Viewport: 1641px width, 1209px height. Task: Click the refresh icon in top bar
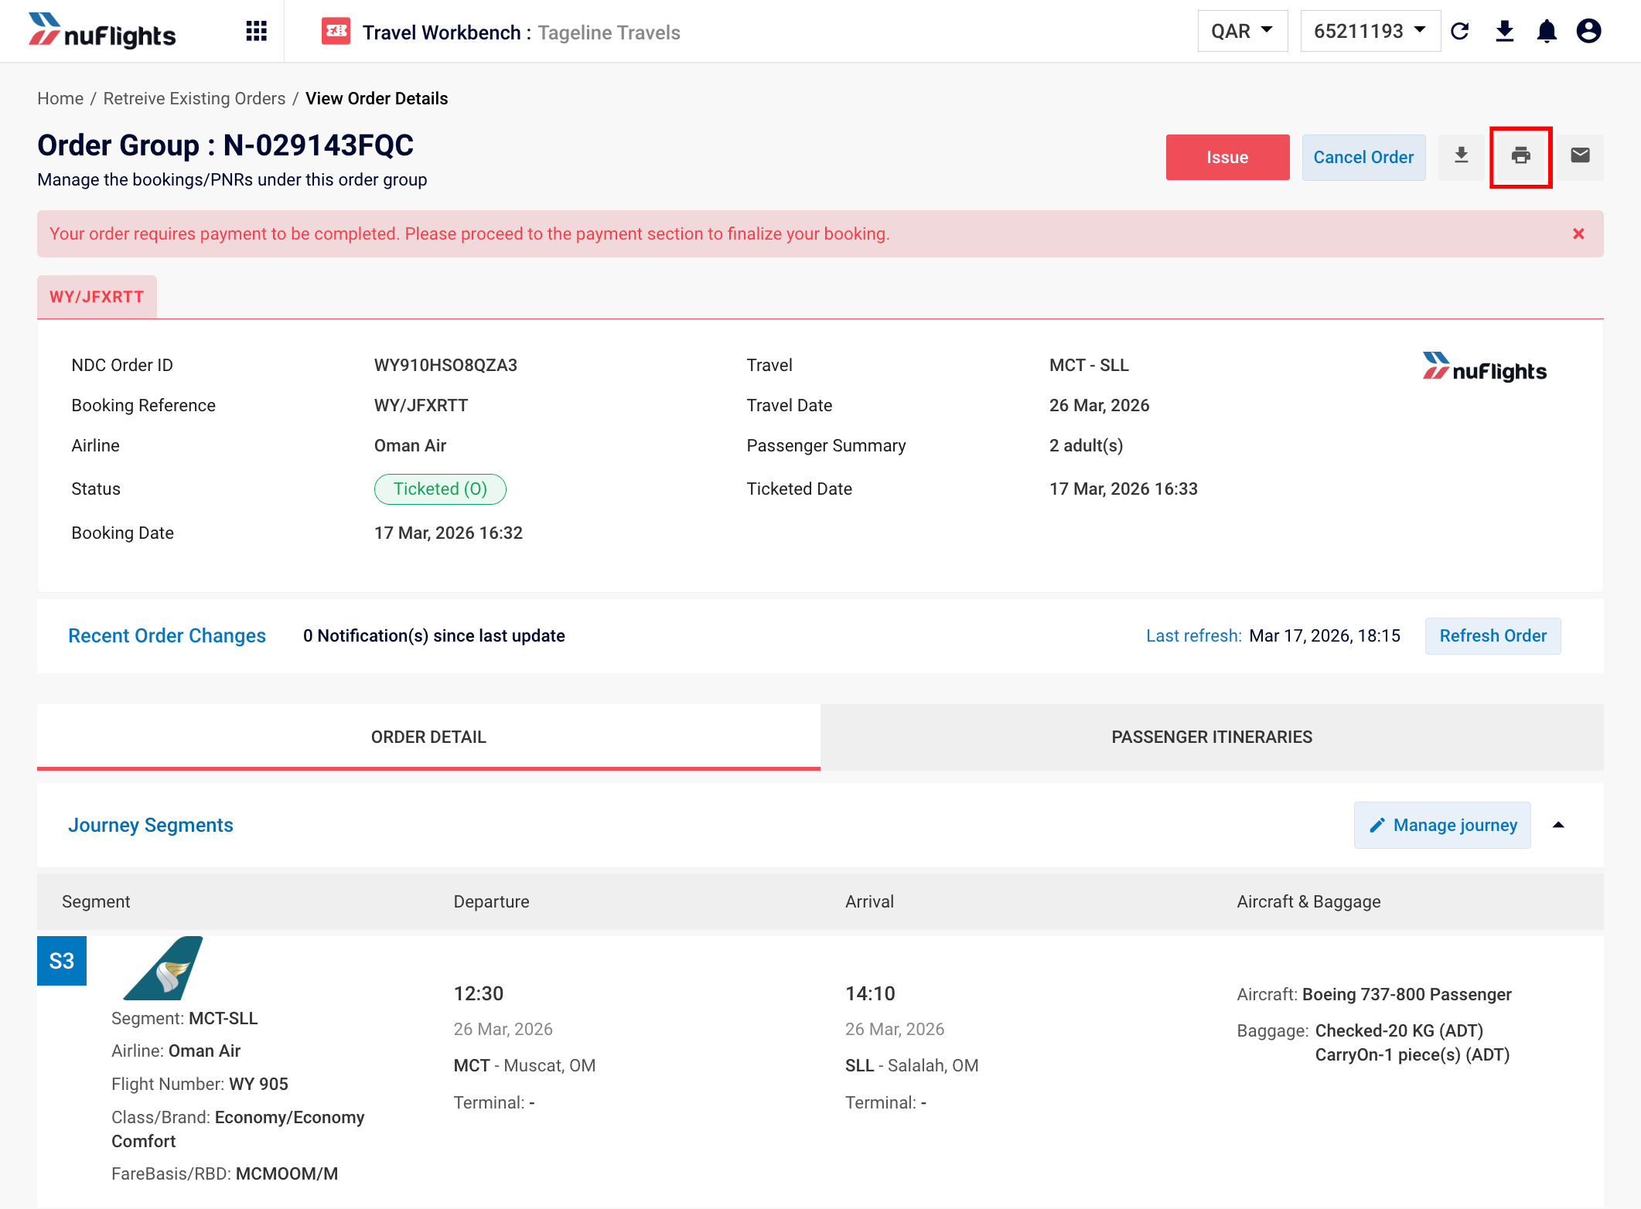tap(1460, 31)
